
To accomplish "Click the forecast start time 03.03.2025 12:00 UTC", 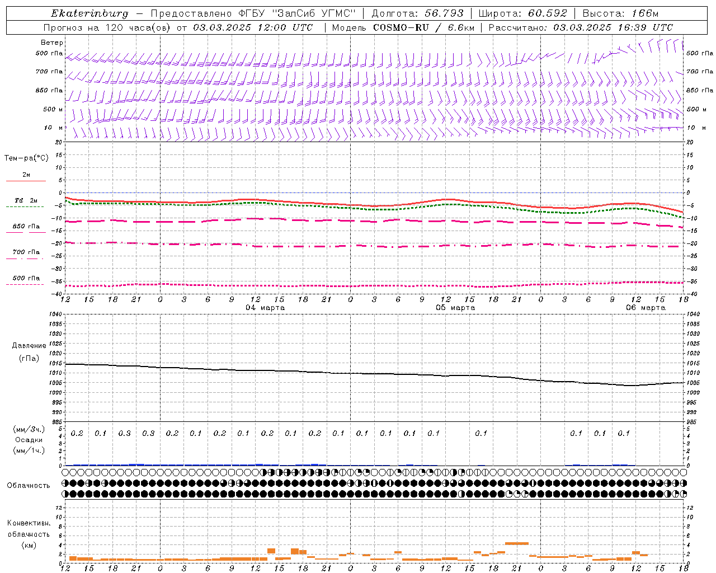I will click(x=253, y=27).
